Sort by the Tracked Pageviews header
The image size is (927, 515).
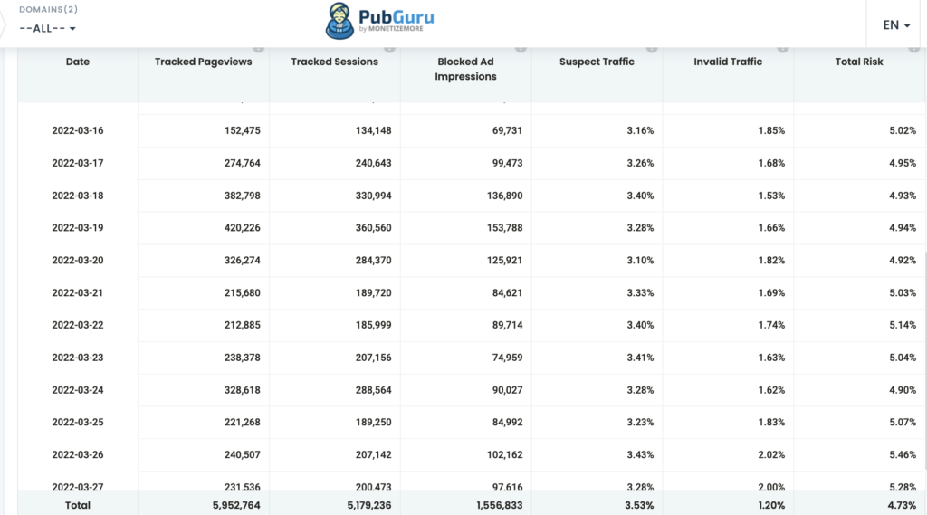tap(204, 62)
